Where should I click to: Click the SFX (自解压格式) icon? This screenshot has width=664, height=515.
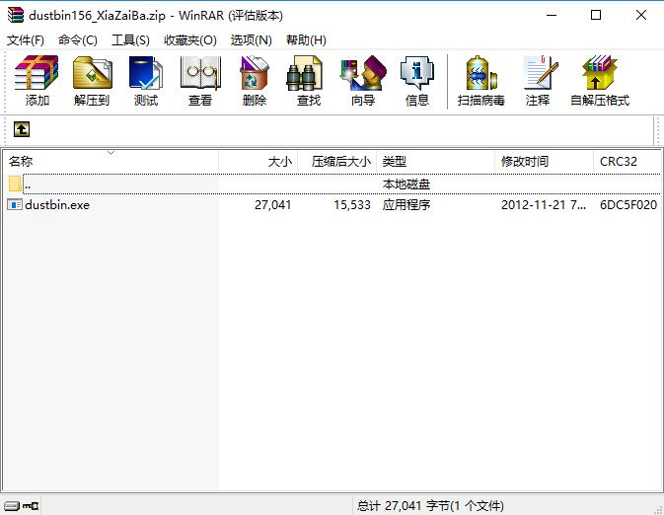(600, 81)
